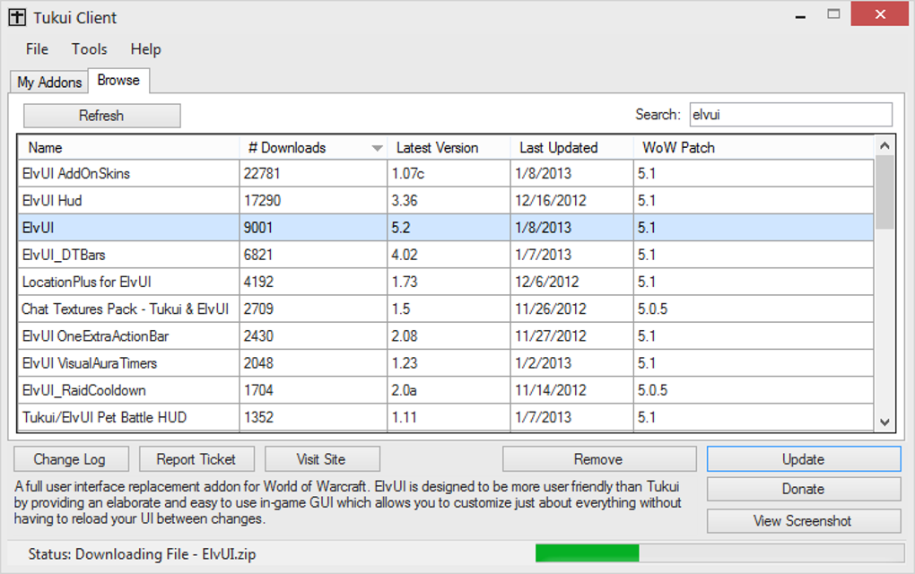Image resolution: width=915 pixels, height=574 pixels.
Task: Select the ElvUI Hud row
Action: point(446,201)
